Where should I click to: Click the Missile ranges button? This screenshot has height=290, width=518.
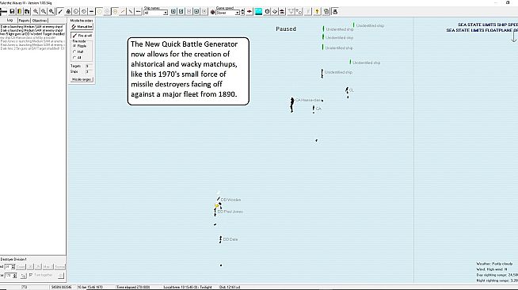pos(82,79)
